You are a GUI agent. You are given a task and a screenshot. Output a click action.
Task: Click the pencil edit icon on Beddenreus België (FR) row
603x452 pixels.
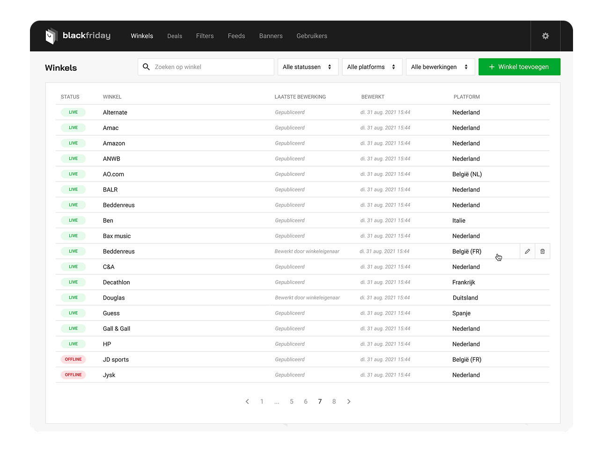(527, 251)
